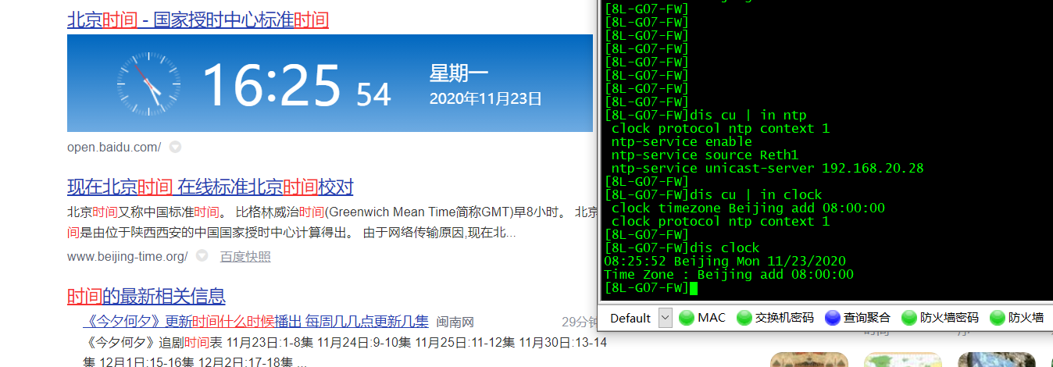Viewport: 1053px width, 367px height.
Task: Click the open.baidu.com/ source URL
Action: 114,147
